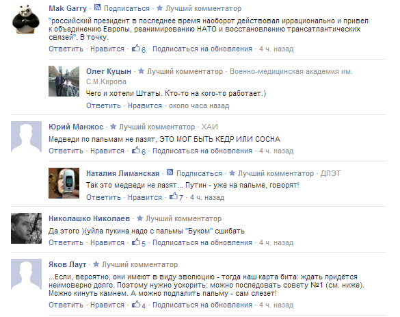Click Подписаться next to Mak Garry
The height and width of the screenshot is (317, 400).
(x=126, y=8)
